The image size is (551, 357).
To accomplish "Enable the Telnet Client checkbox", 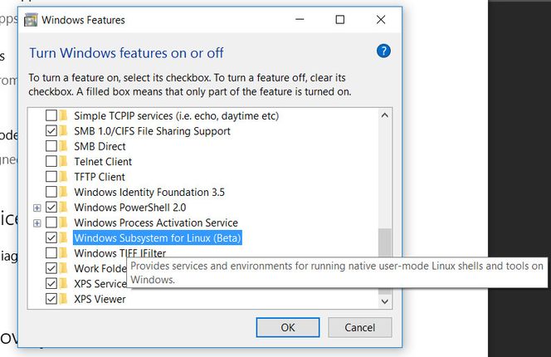I will pyautogui.click(x=51, y=161).
